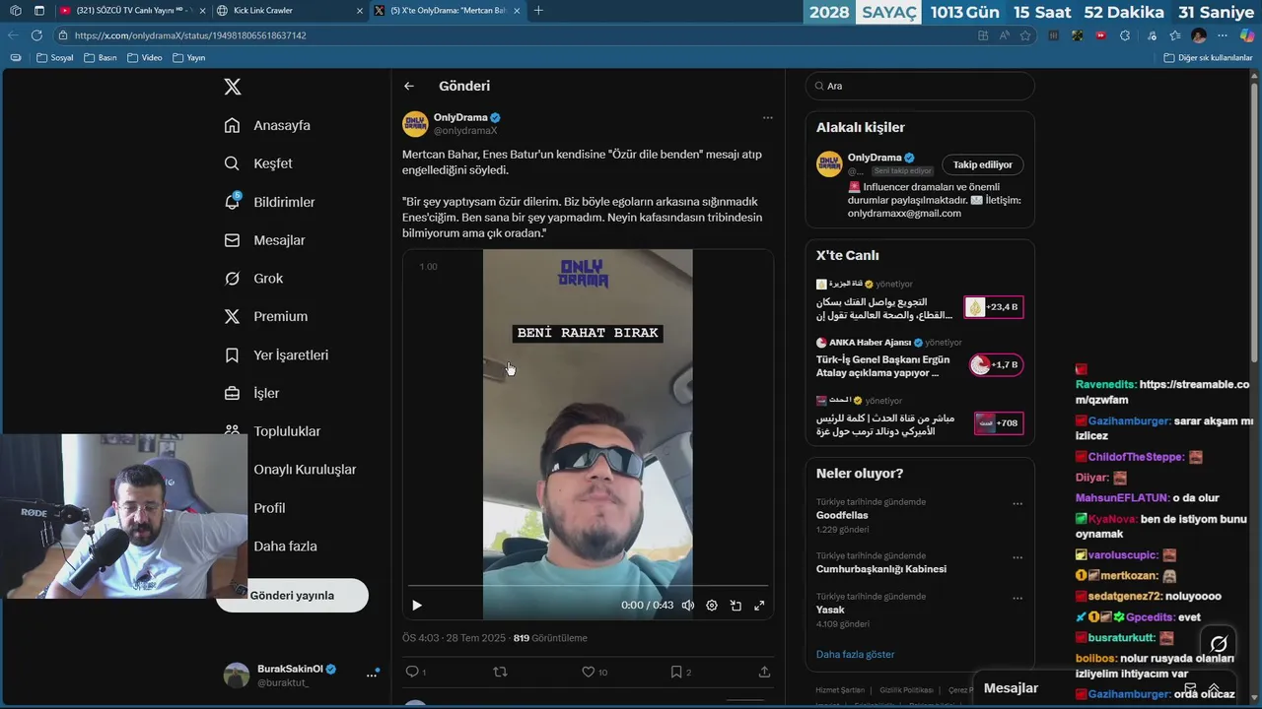This screenshot has width=1262, height=709.
Task: Open Mesajlar in sidebar
Action: [x=264, y=240]
